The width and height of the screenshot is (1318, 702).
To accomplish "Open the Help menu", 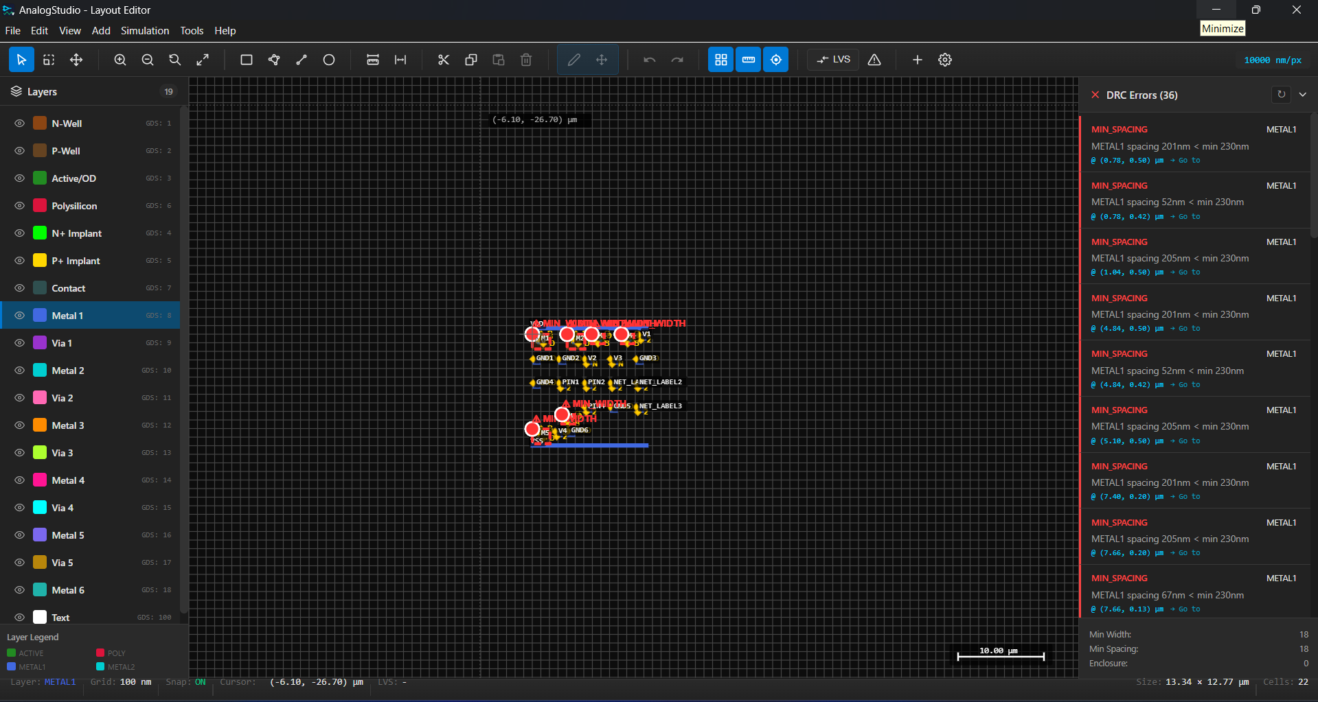I will pyautogui.click(x=225, y=31).
